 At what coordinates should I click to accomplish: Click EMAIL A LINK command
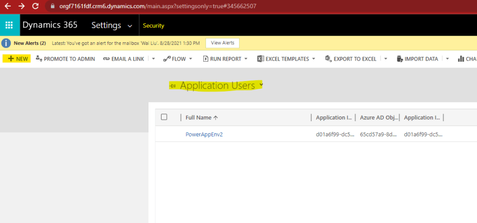coord(124,59)
